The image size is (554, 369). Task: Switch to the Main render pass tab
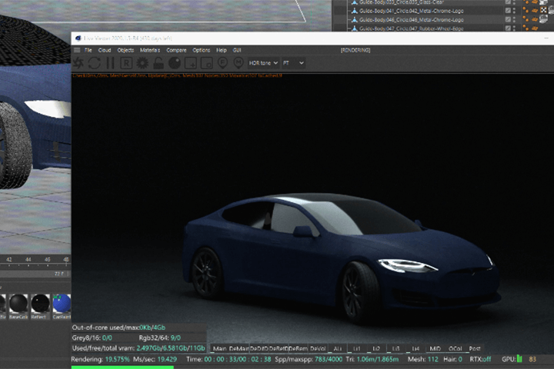(x=219, y=349)
